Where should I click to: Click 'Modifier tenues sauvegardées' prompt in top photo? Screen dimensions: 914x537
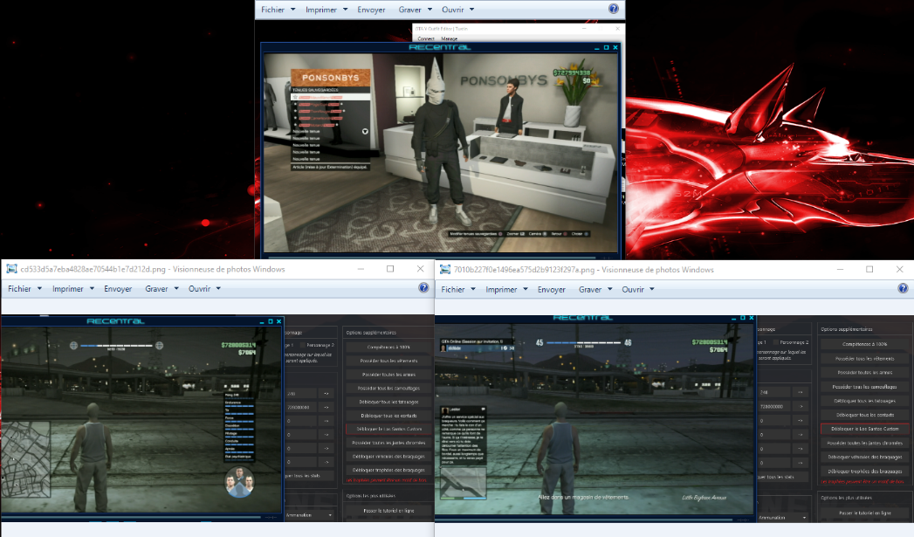(x=473, y=234)
